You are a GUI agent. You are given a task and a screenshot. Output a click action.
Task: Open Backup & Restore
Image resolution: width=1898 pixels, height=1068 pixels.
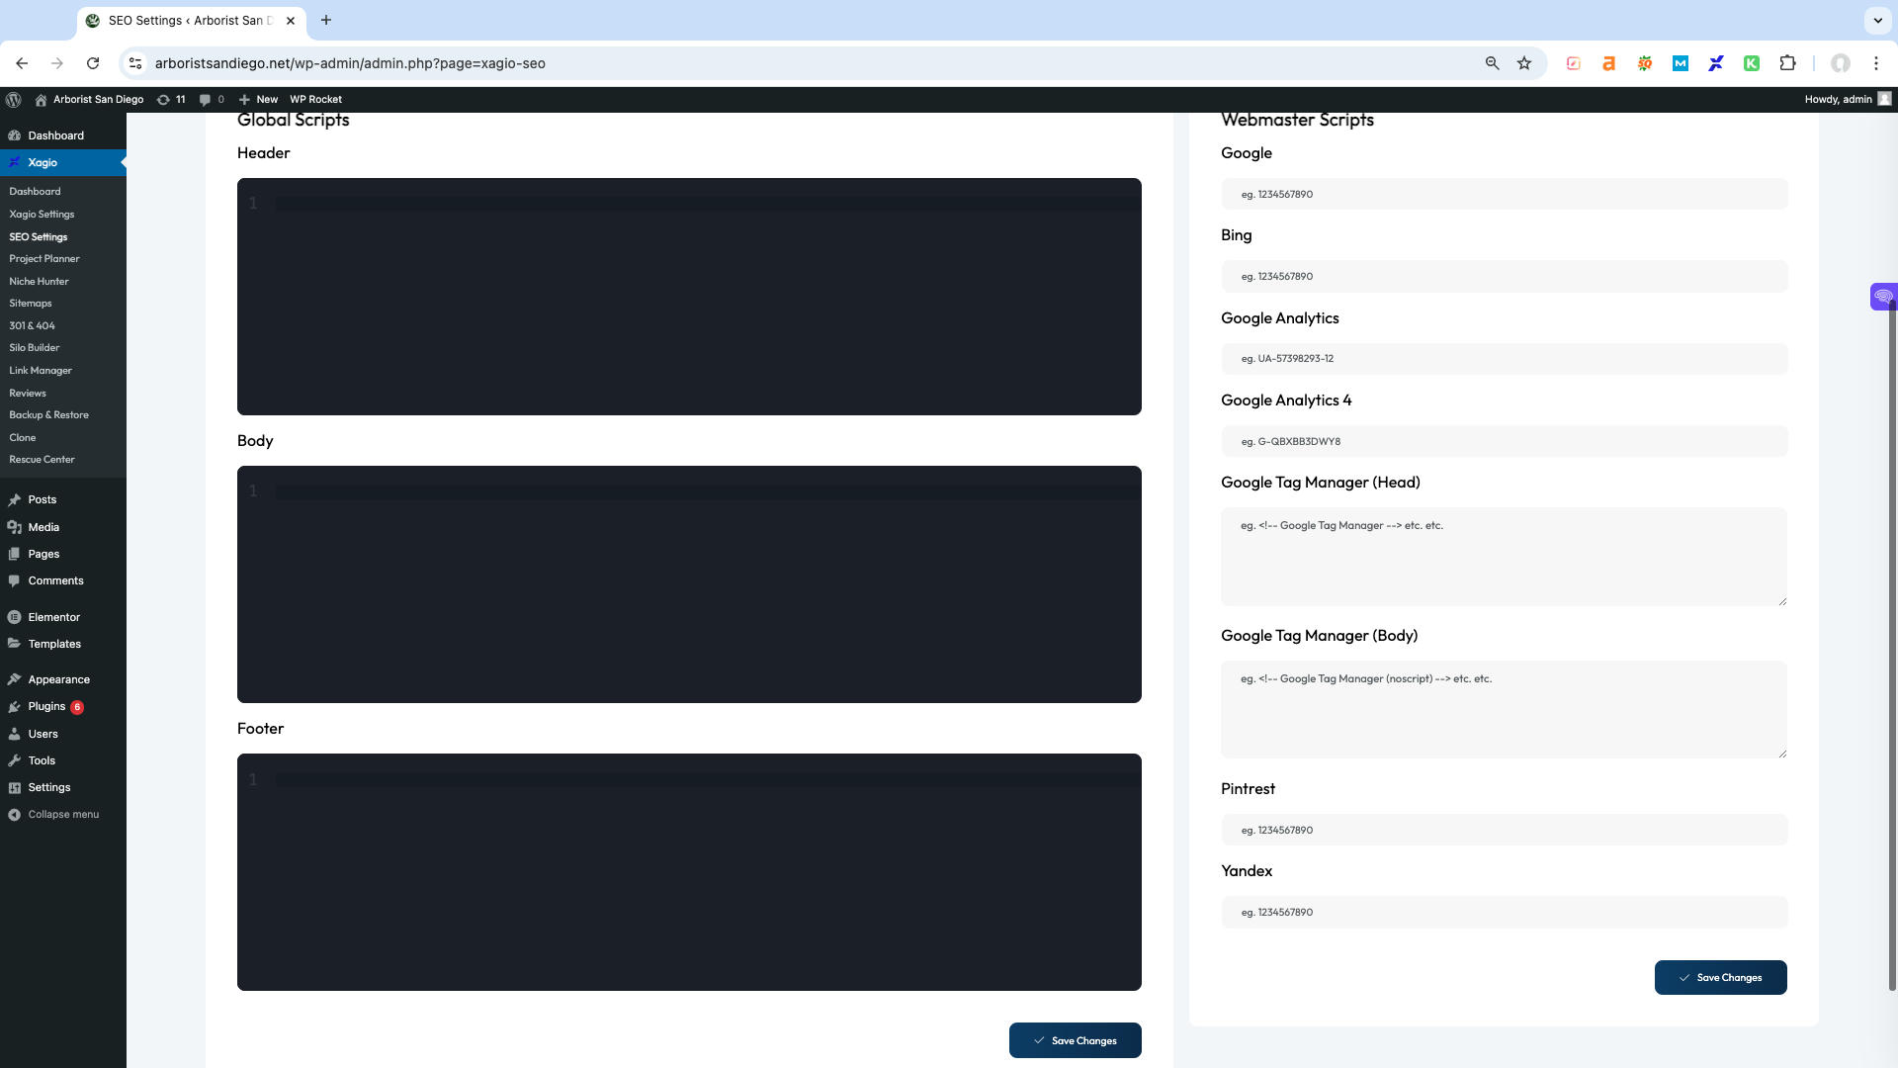coord(48,415)
